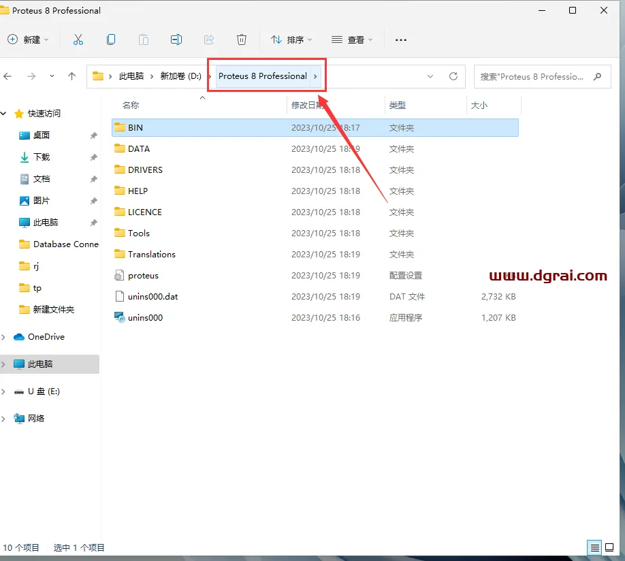Select the unins000 application file
The height and width of the screenshot is (561, 625).
tap(315, 318)
